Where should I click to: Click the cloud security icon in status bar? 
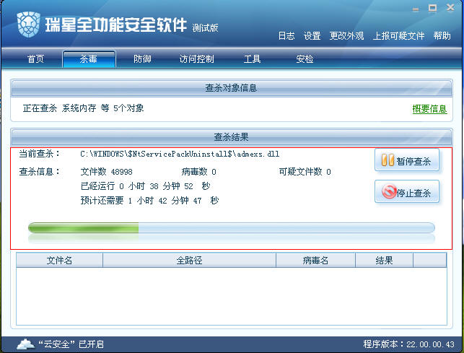26,344
